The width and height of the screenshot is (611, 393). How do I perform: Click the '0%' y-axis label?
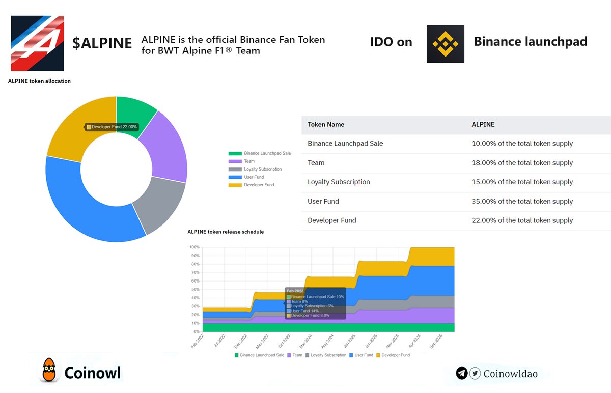(197, 331)
